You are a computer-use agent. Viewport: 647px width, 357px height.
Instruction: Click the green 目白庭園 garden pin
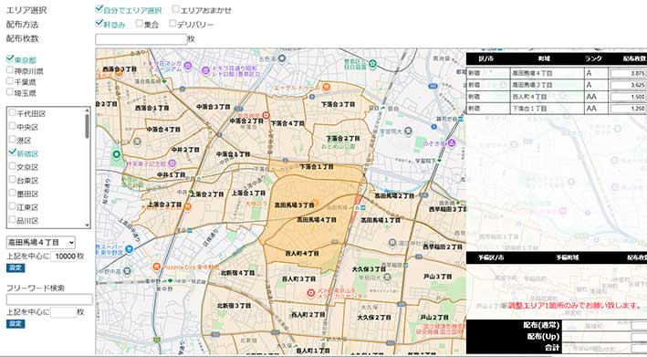coord(373,64)
